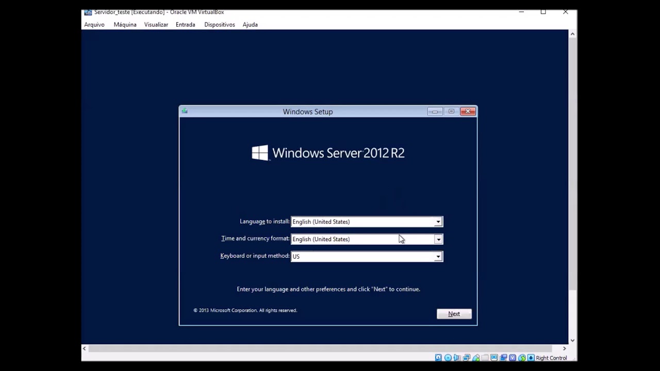Click the virtualization CPU status icon
The image size is (660, 371).
513,358
